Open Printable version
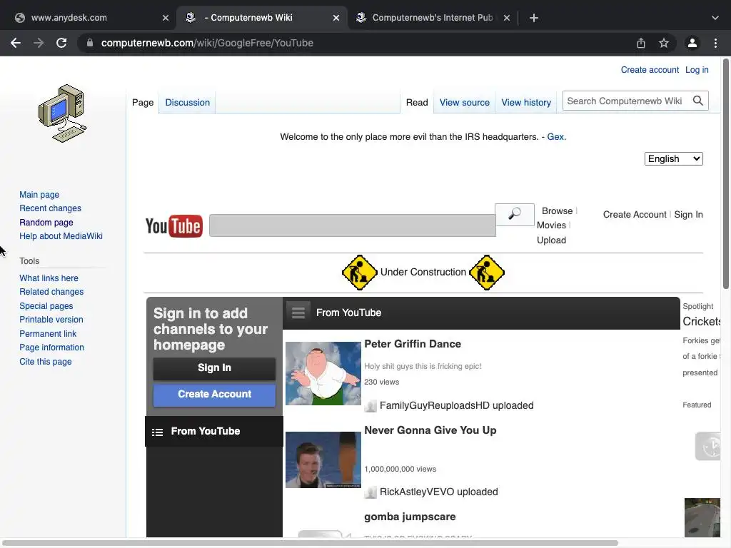731x548 pixels. click(x=51, y=320)
